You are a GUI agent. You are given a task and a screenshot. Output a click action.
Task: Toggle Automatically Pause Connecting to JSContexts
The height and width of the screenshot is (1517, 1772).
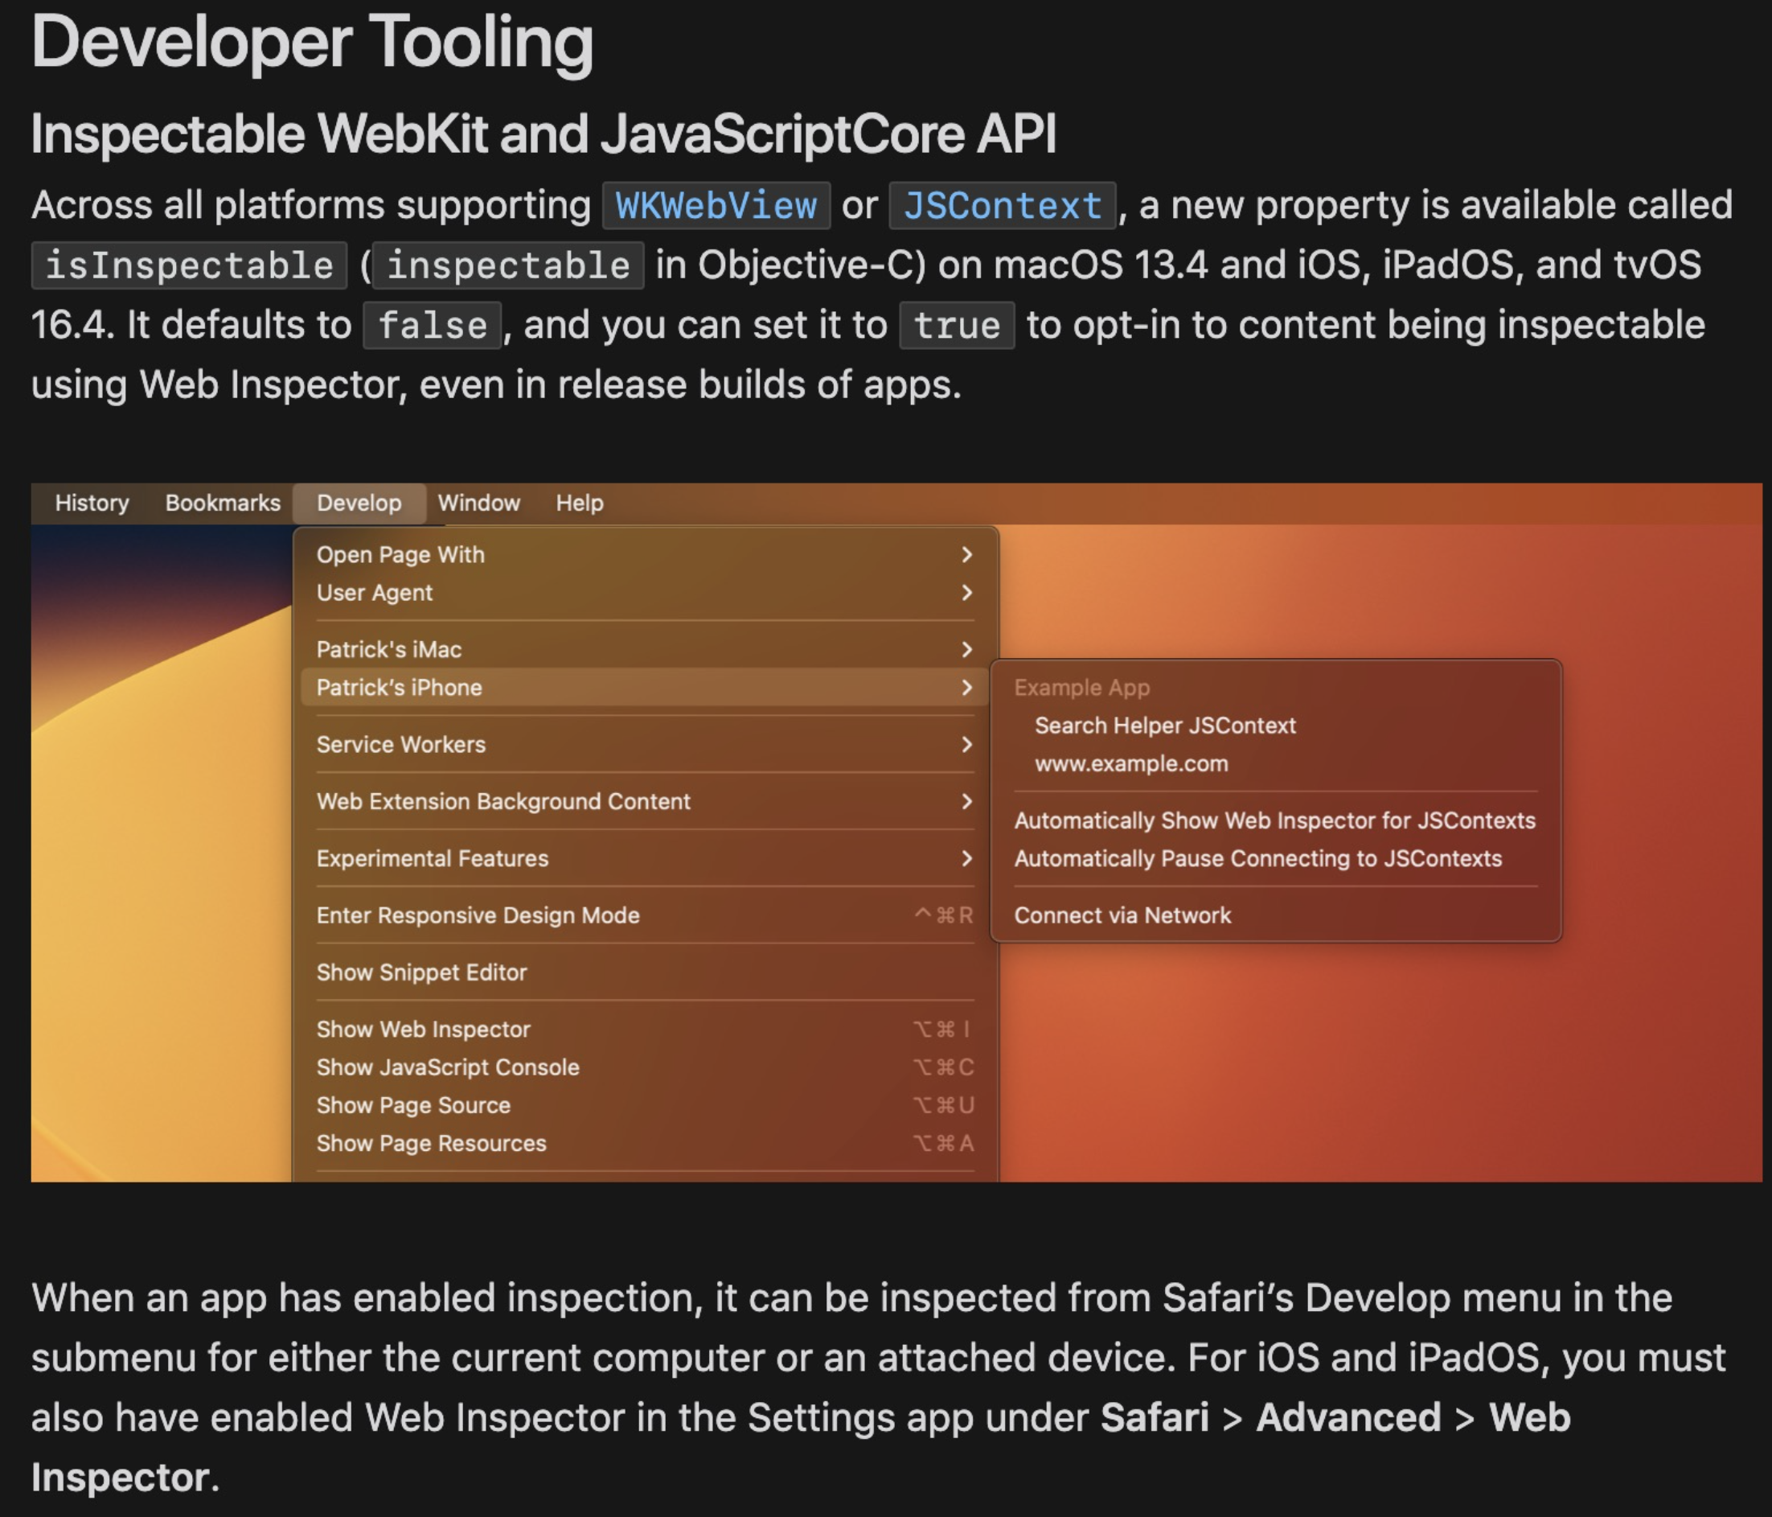(x=1258, y=858)
